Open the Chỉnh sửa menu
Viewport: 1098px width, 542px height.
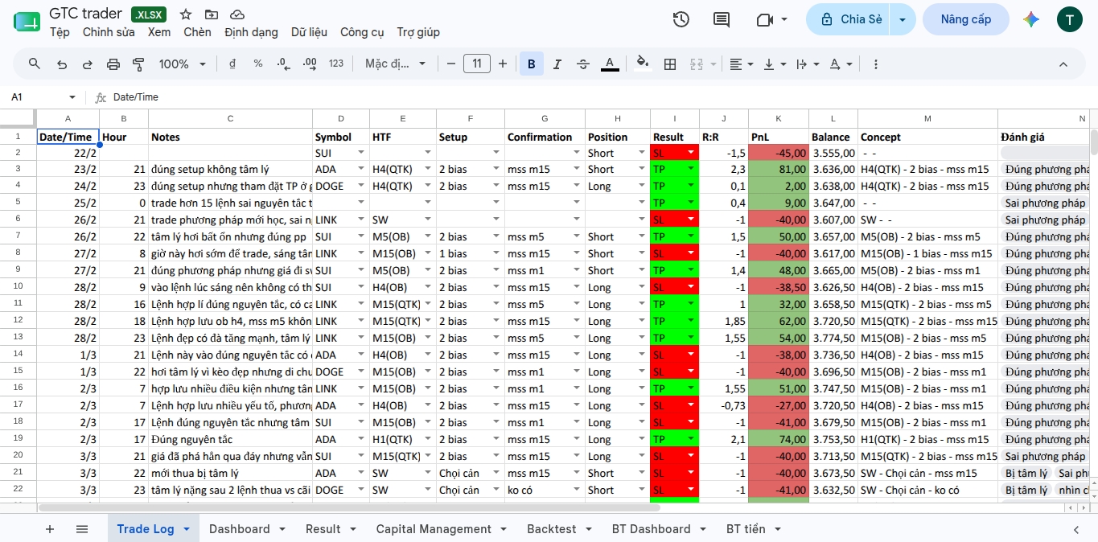point(109,32)
